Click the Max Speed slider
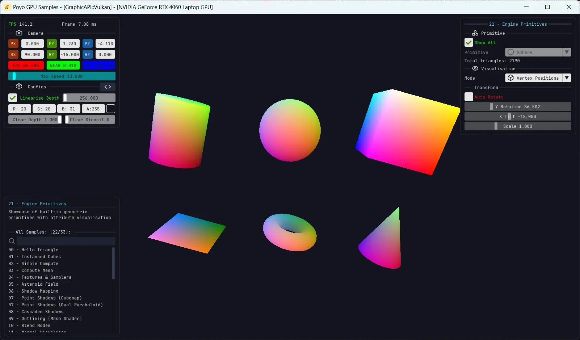Screen dimensions: 580x340 pyautogui.click(x=62, y=76)
